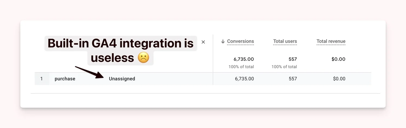Click the sad face emoji

tap(143, 58)
